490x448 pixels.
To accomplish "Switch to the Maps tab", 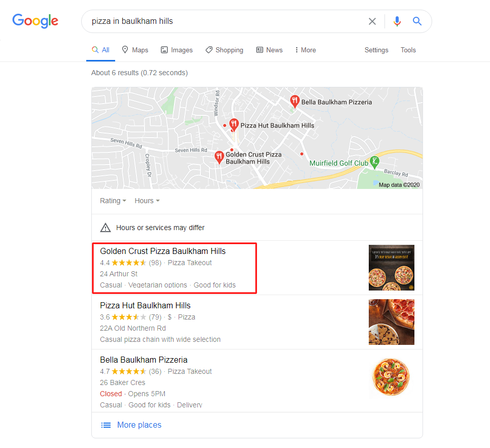I will 135,50.
